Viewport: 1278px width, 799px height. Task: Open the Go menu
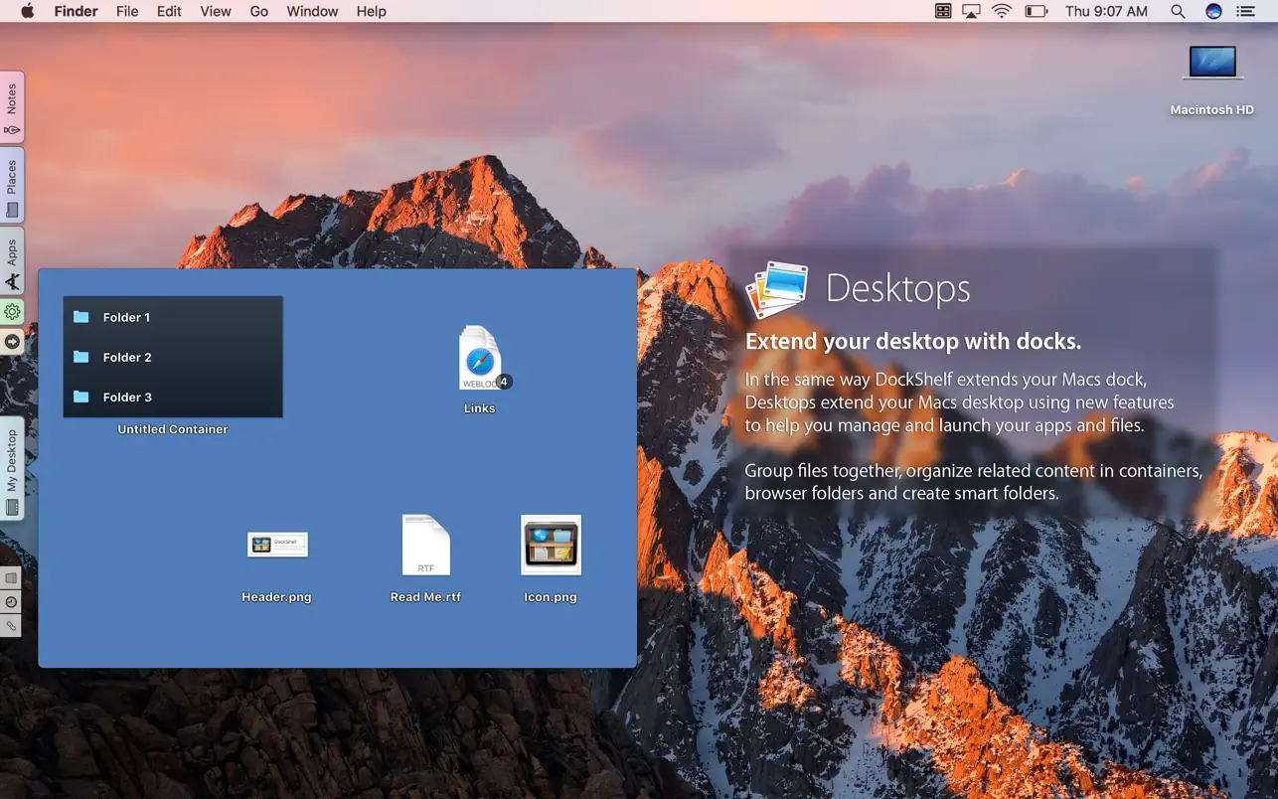tap(259, 11)
